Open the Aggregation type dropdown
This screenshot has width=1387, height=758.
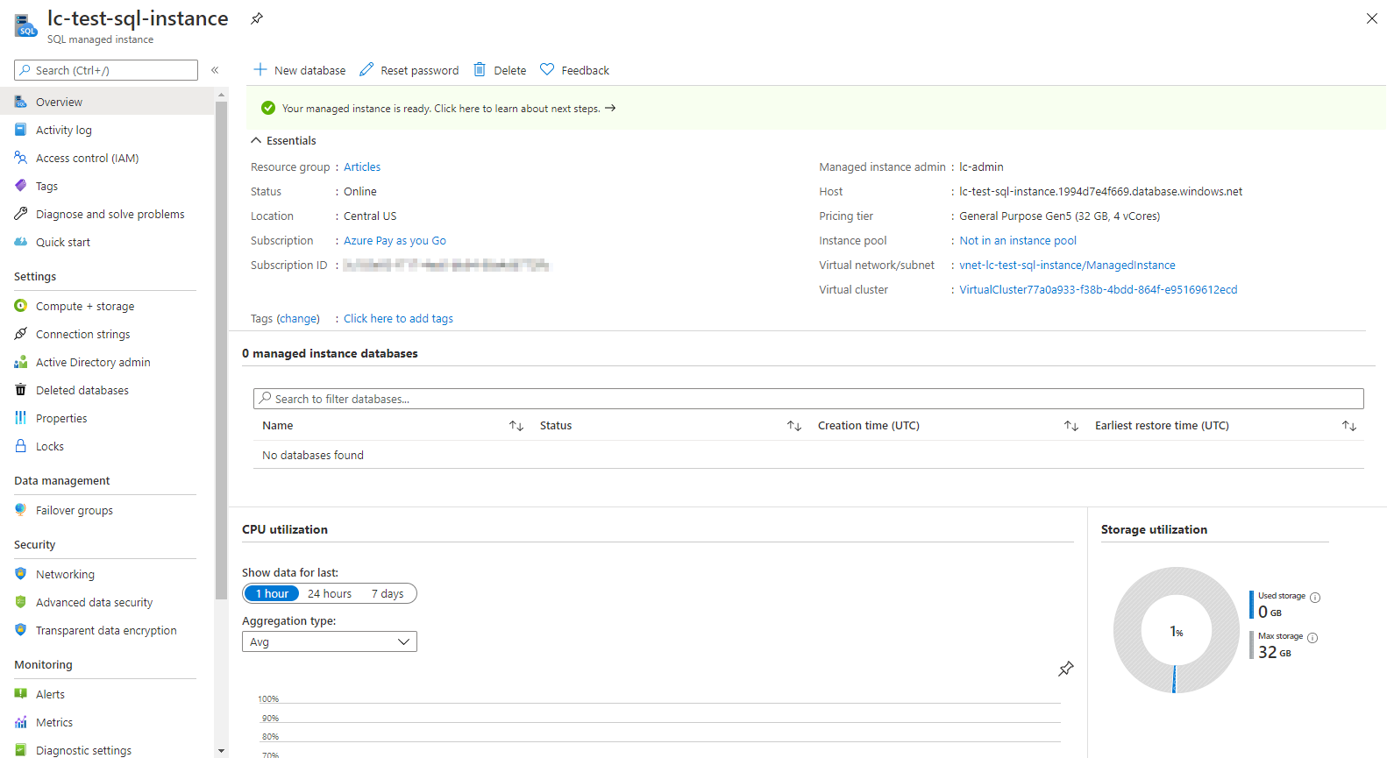click(330, 641)
